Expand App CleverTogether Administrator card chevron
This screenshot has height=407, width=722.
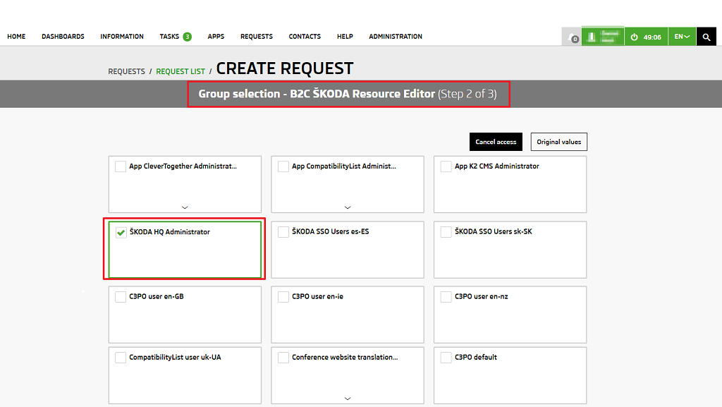pos(185,207)
